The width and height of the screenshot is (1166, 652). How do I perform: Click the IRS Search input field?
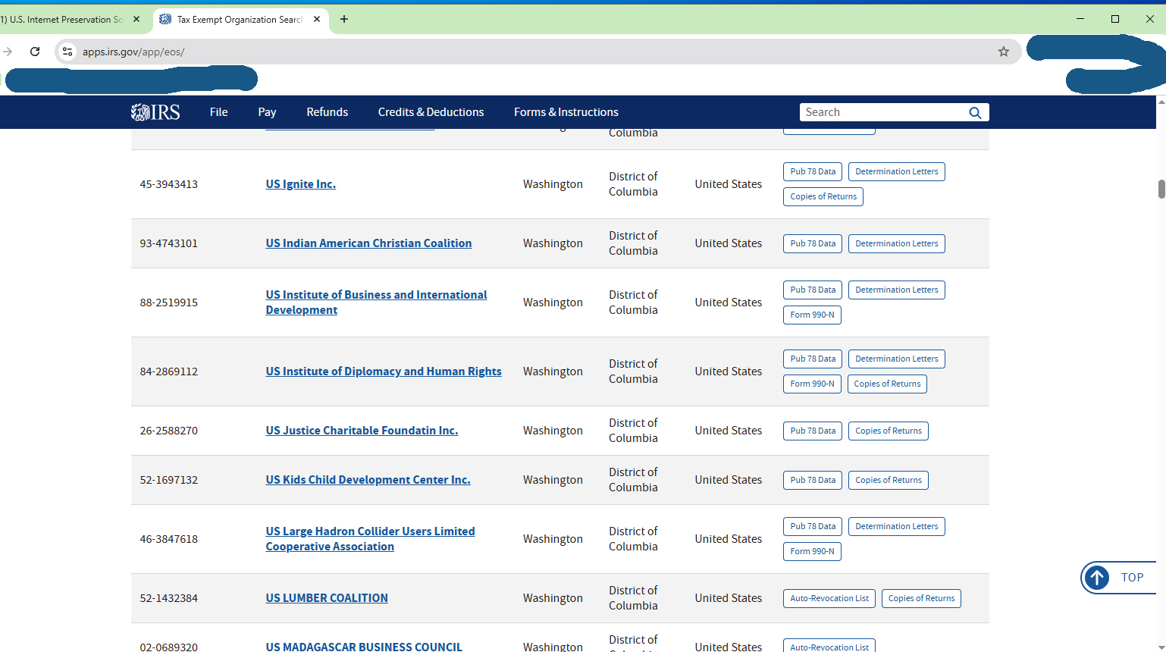[883, 112]
